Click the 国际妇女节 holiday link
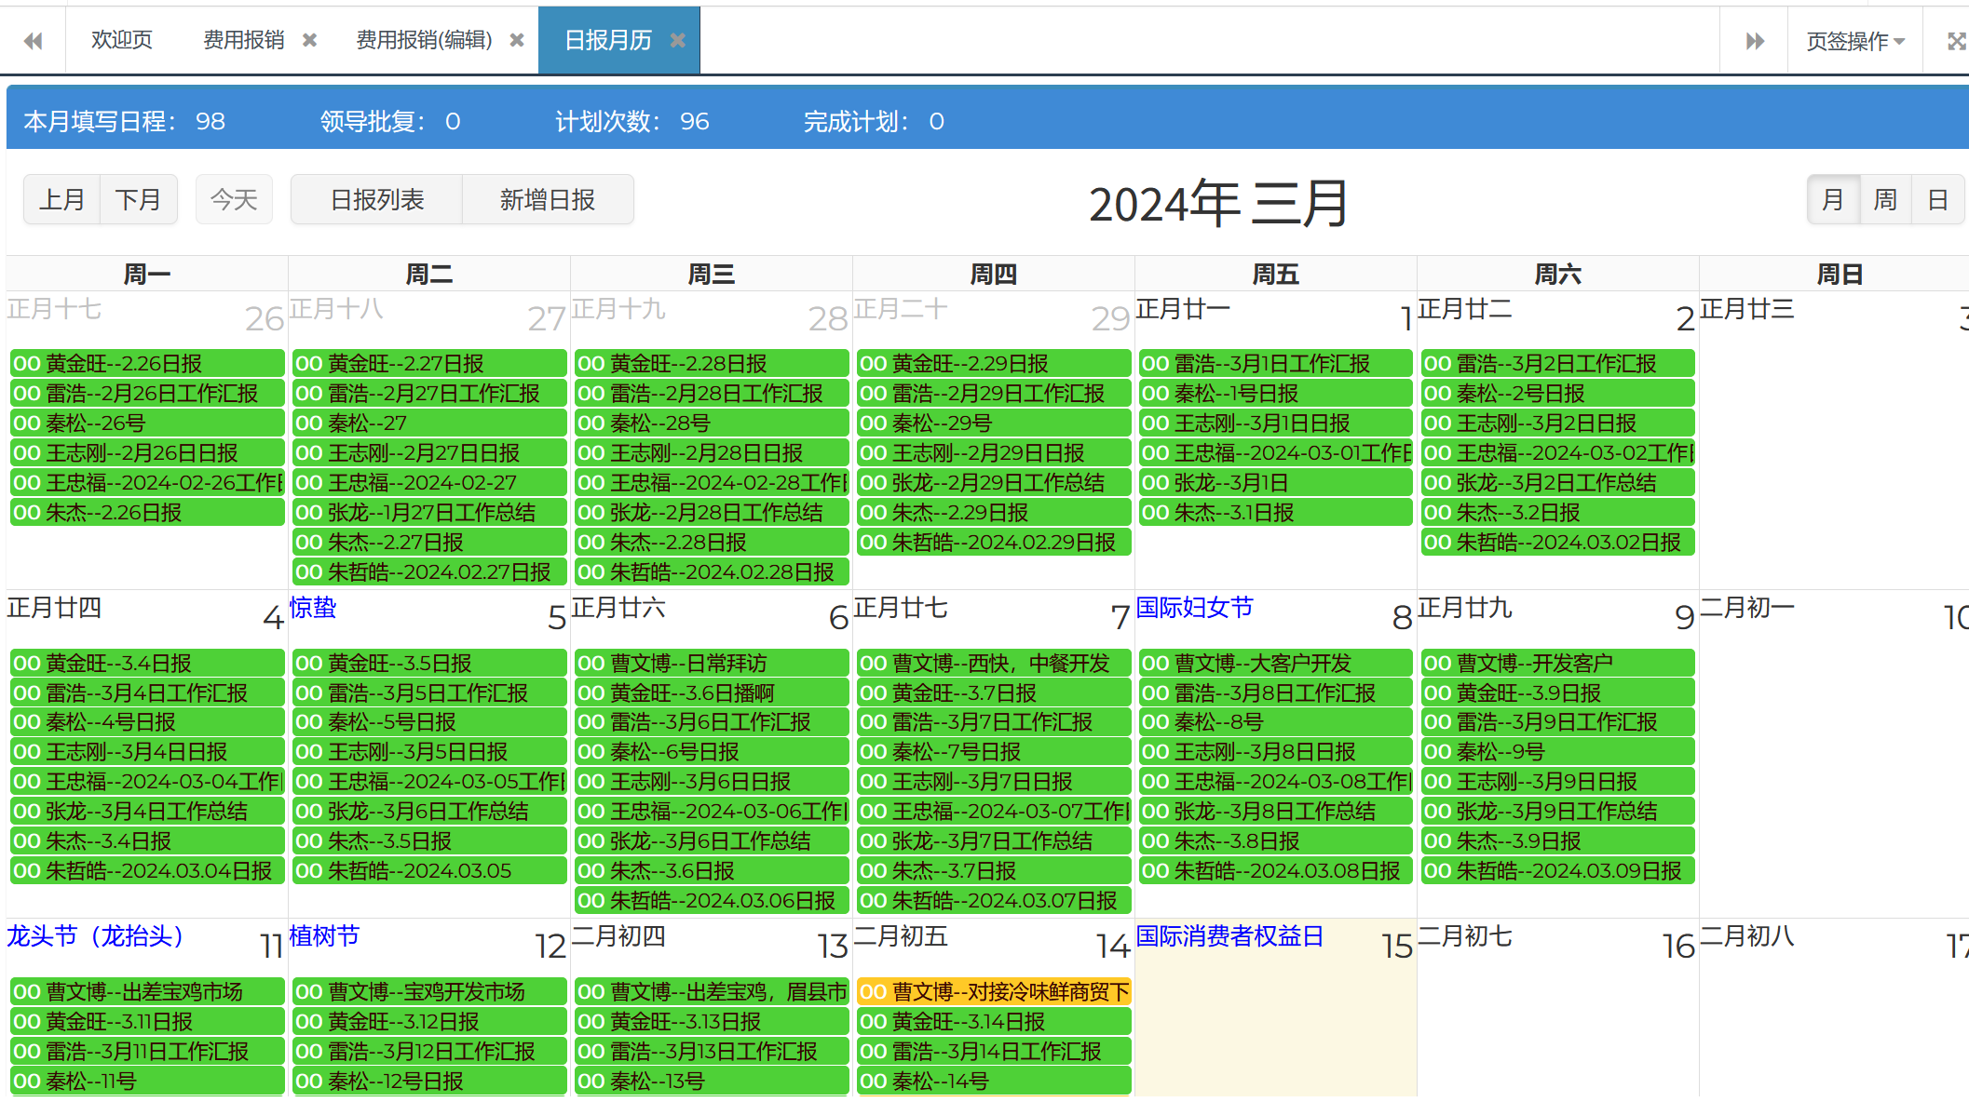Screen dimensions: 1969x1102 [x=1194, y=608]
